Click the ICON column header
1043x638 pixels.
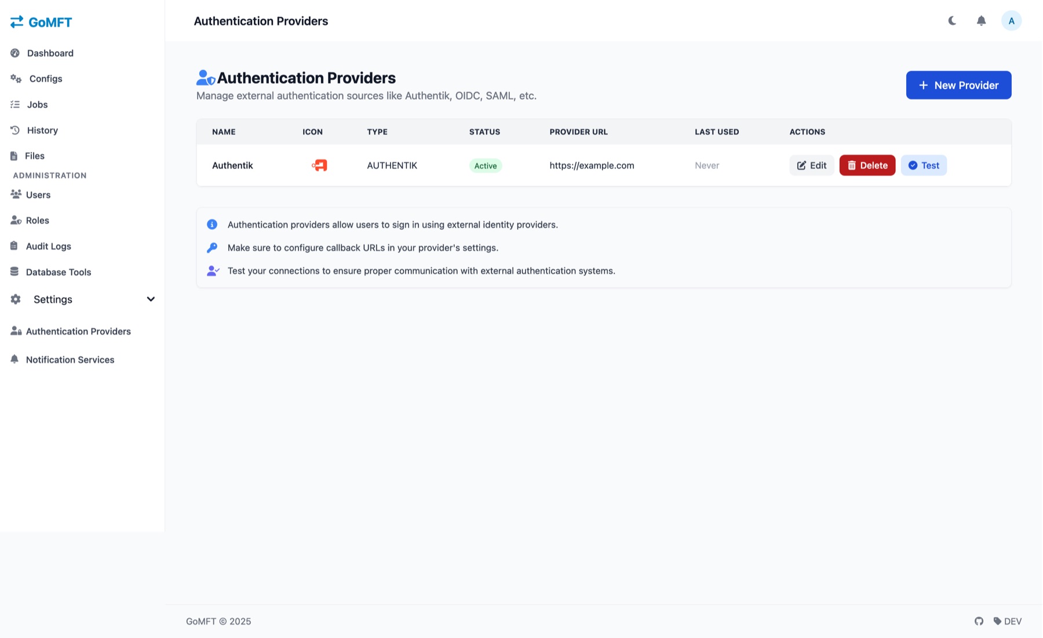312,131
